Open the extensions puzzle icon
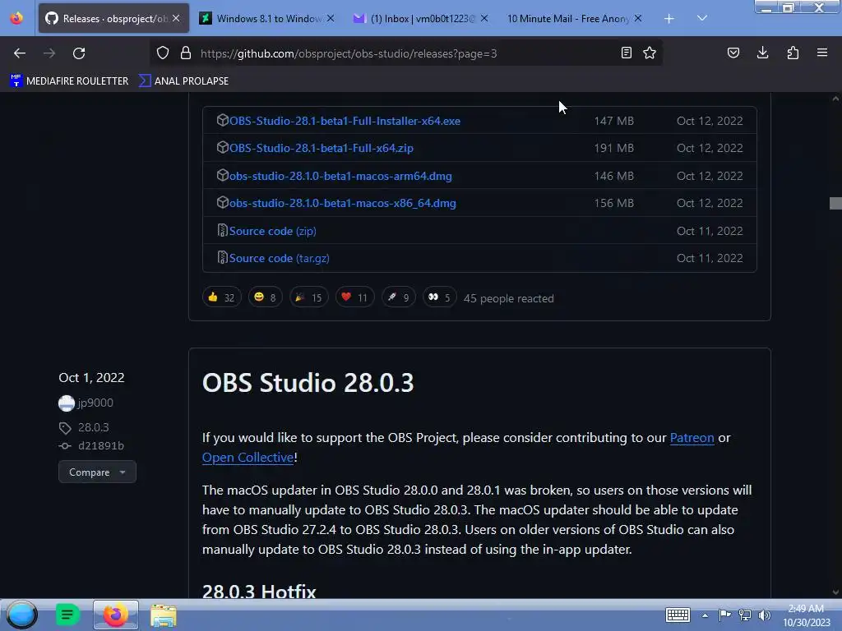The image size is (842, 631). [793, 53]
